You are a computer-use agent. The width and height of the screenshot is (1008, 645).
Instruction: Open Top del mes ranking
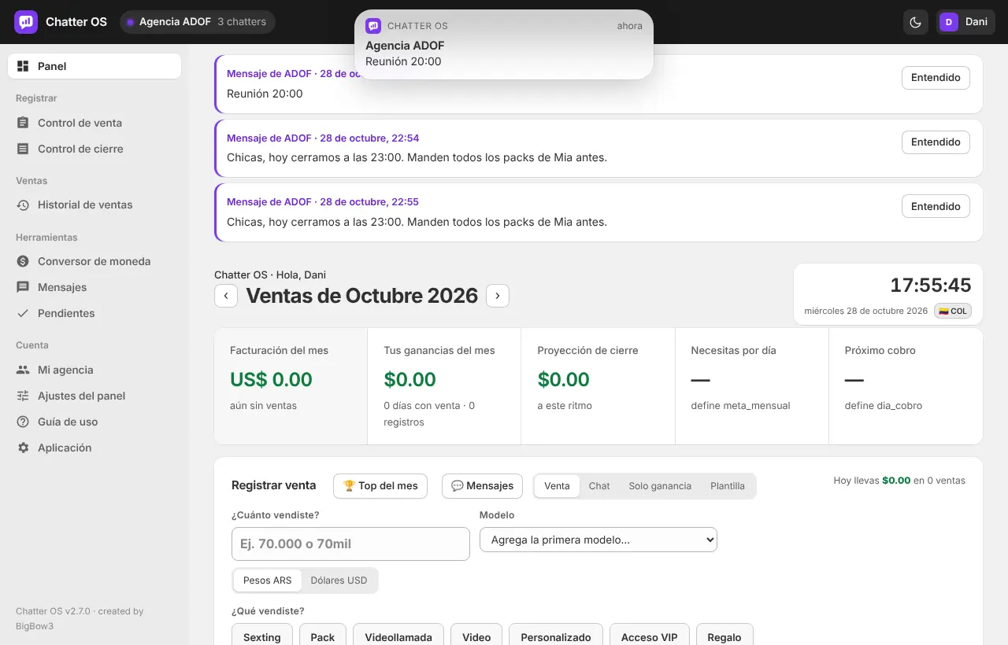click(x=380, y=486)
